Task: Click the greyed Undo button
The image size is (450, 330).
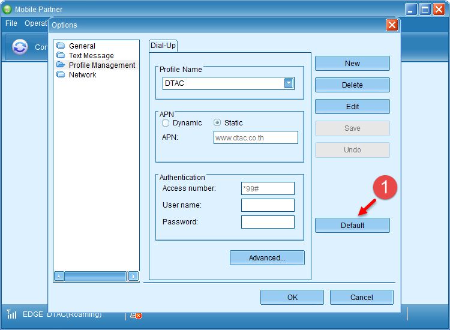Action: coord(352,150)
